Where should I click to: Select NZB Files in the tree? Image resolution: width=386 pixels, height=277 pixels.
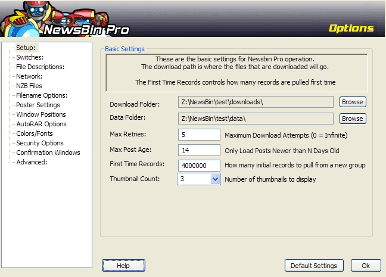(29, 86)
